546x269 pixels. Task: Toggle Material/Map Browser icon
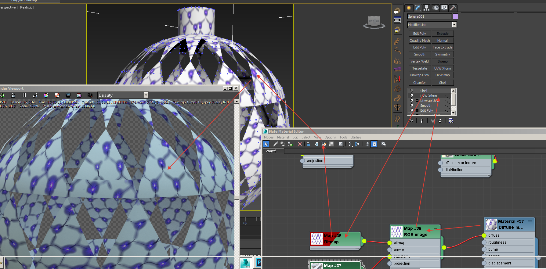(x=367, y=144)
